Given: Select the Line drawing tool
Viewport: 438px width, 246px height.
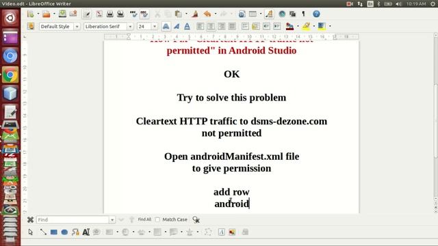Looking at the screenshot, I should [43, 232].
